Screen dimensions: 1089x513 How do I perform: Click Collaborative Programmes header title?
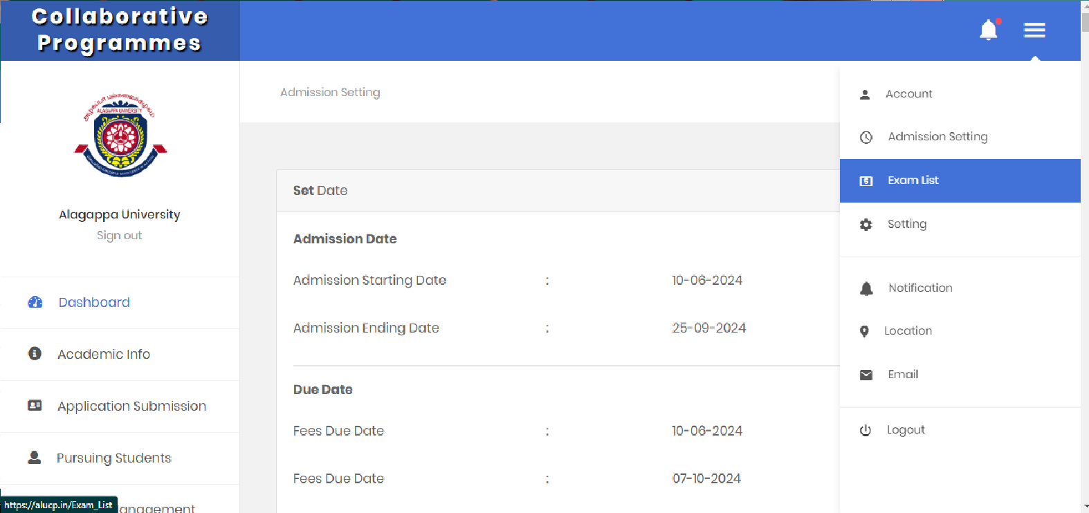click(120, 30)
